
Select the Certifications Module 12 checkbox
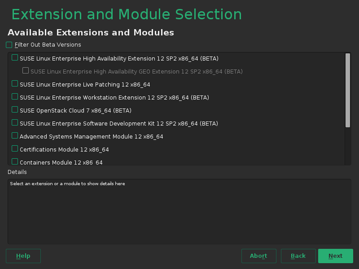tap(15, 149)
